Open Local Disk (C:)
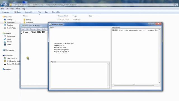The image size is (179, 101). click(x=11, y=58)
